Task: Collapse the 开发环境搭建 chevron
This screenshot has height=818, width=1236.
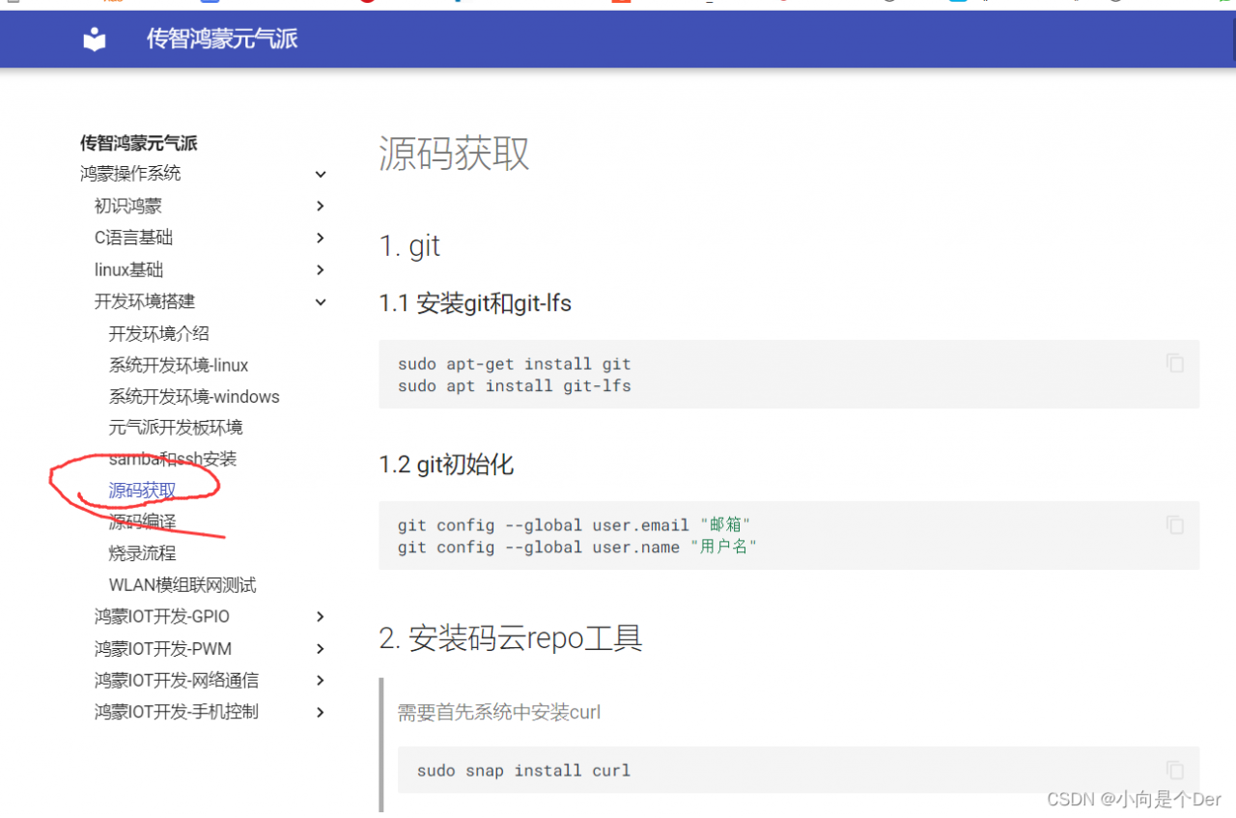Action: (x=321, y=301)
